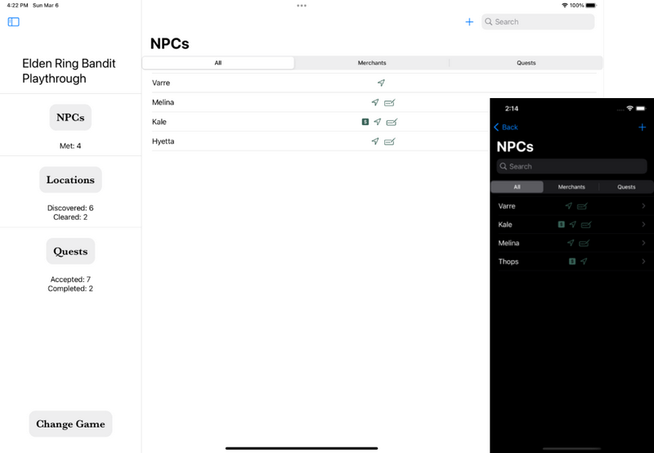
Task: Click the 'Cleared: 2' text
Action: click(x=70, y=217)
